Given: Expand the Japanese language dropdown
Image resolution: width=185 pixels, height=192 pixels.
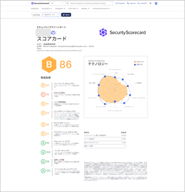Looking at the screenshot, I should pyautogui.click(x=51, y=15).
